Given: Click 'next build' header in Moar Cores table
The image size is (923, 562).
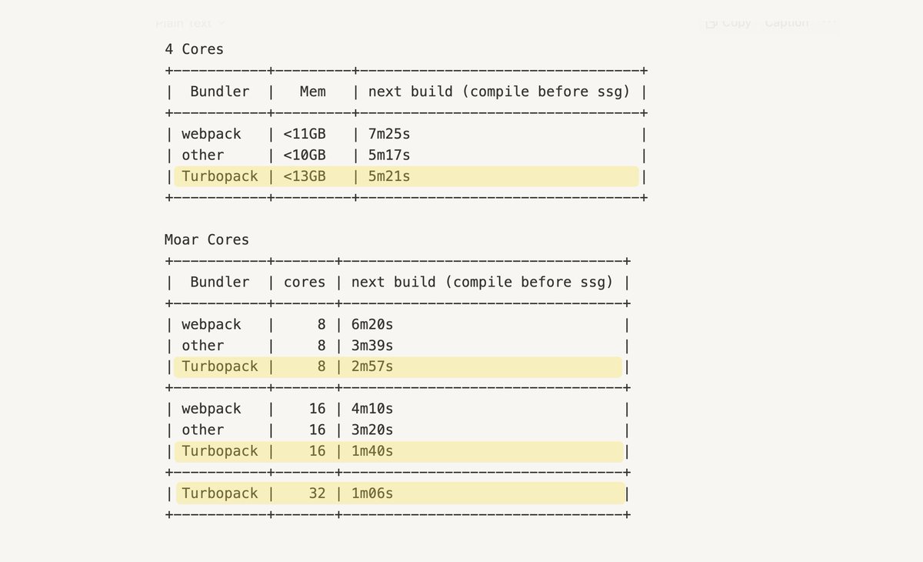Looking at the screenshot, I should click(x=482, y=282).
